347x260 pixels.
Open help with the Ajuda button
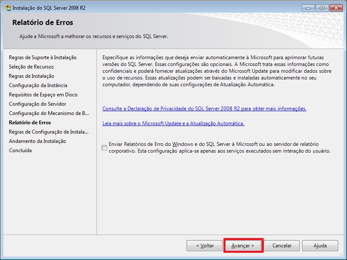pyautogui.click(x=320, y=246)
